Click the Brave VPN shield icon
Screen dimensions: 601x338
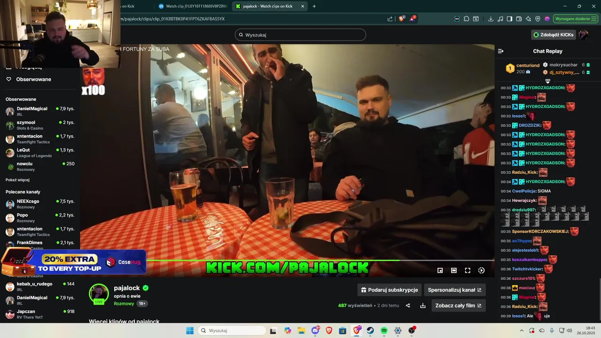click(538, 19)
